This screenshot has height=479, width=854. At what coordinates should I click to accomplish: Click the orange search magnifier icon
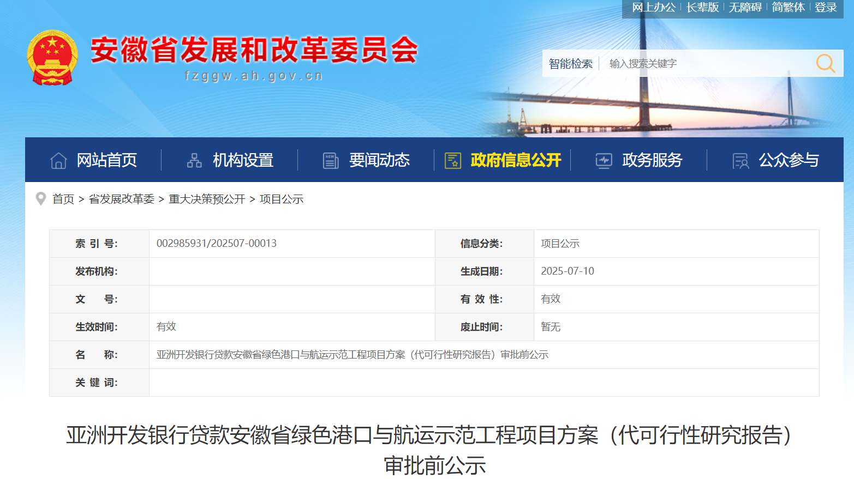click(825, 63)
